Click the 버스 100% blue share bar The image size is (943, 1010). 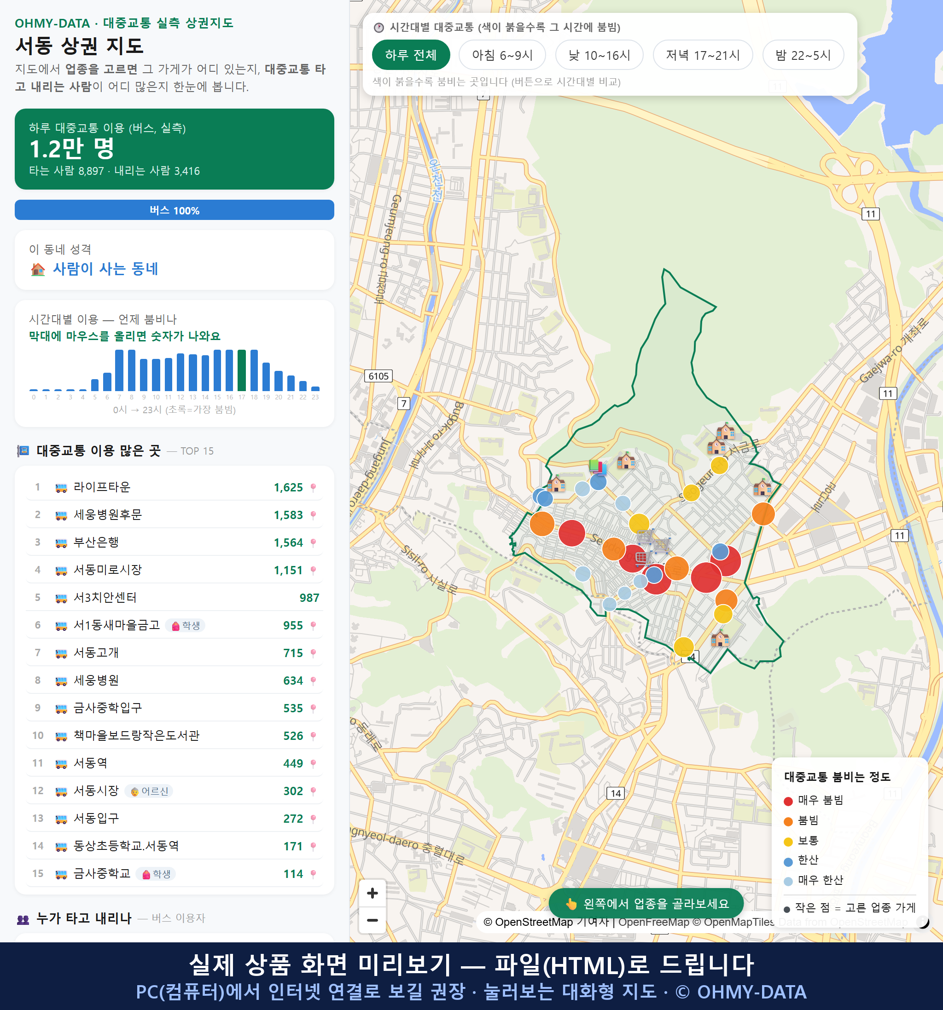coord(175,210)
